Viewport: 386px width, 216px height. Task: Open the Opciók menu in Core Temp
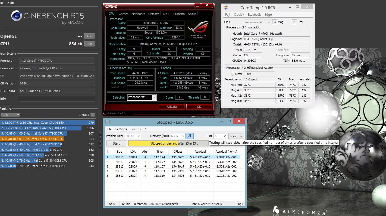[239, 15]
